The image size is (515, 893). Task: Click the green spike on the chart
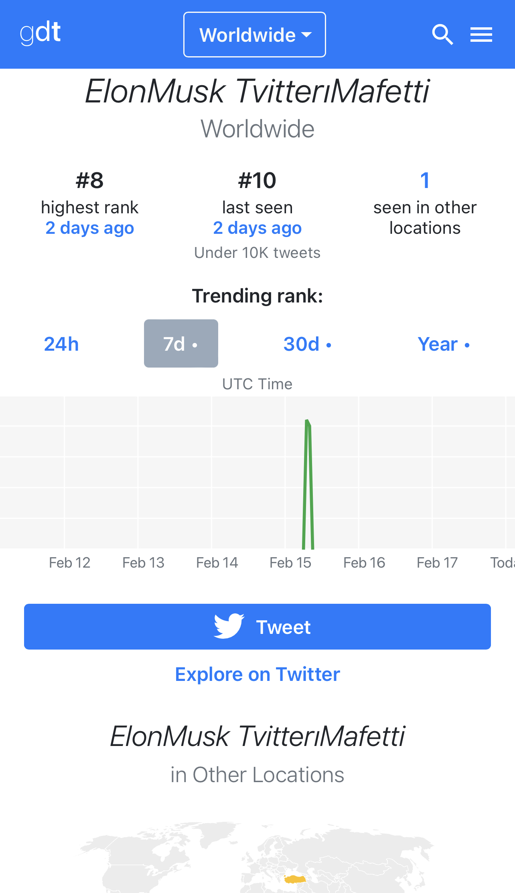[x=308, y=484]
